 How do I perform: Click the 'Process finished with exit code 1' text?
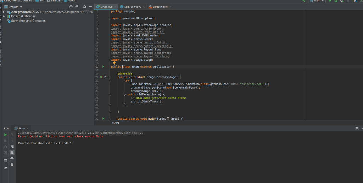tap(45, 143)
